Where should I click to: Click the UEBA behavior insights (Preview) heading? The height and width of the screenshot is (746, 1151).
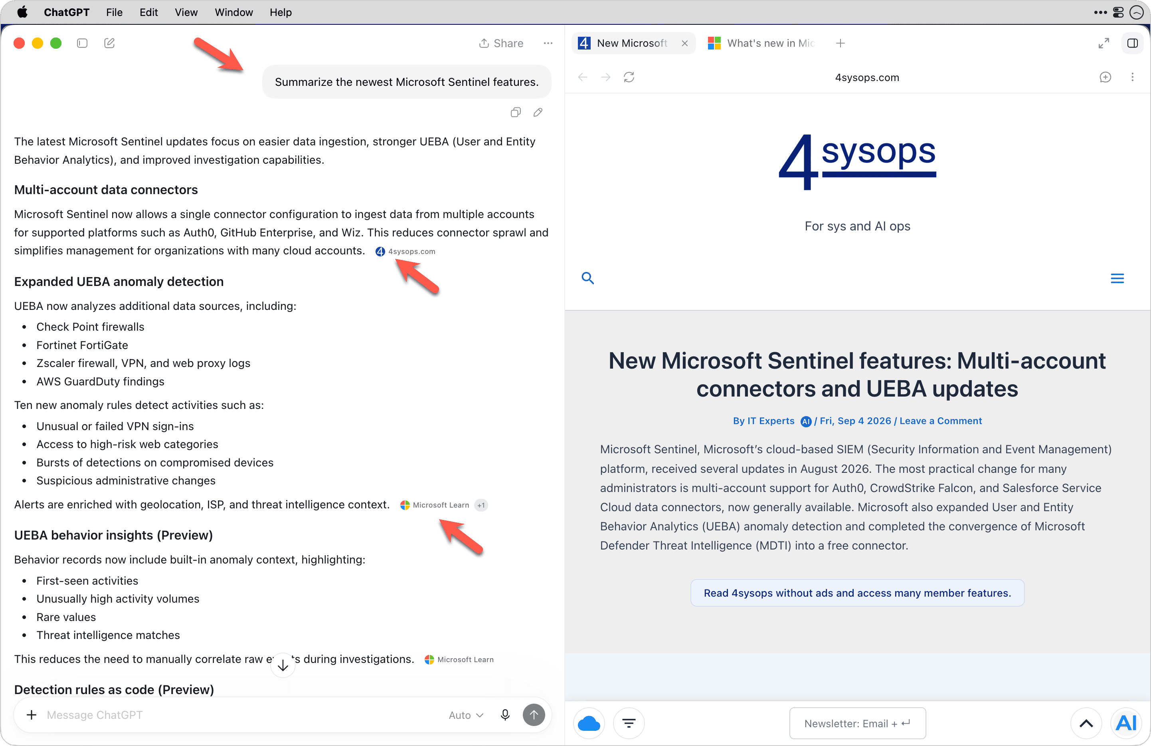[x=113, y=535]
